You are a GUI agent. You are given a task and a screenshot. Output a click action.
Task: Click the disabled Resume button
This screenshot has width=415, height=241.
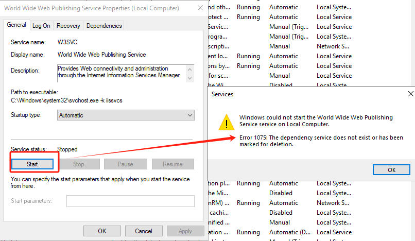[172, 164]
